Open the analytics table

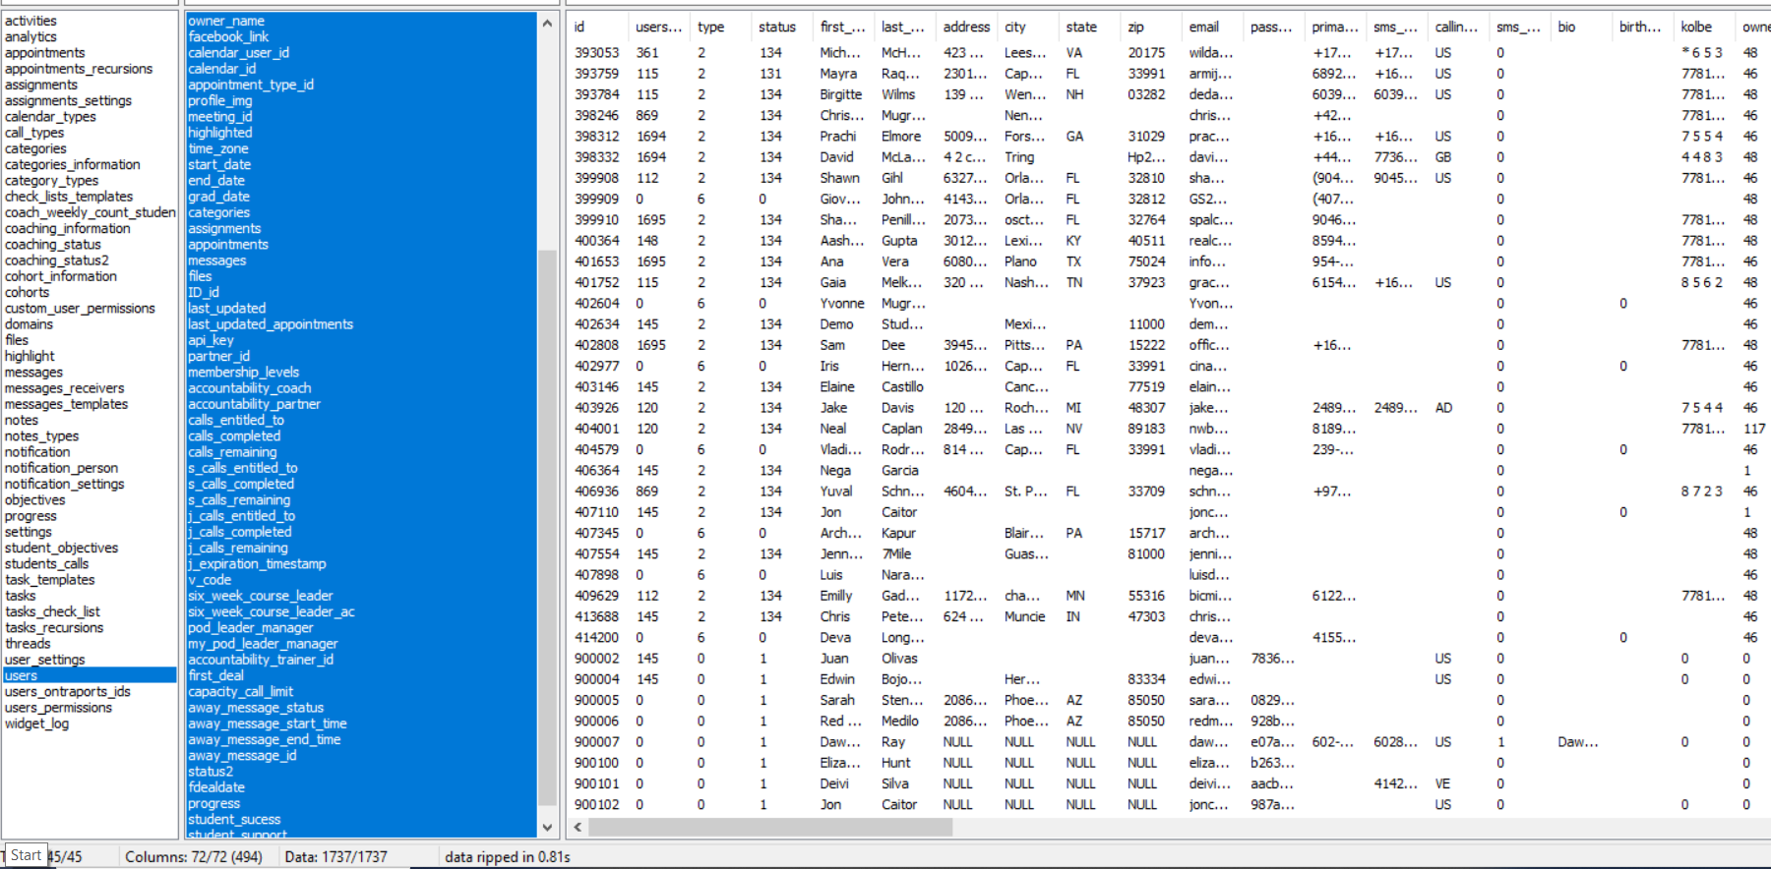[31, 36]
